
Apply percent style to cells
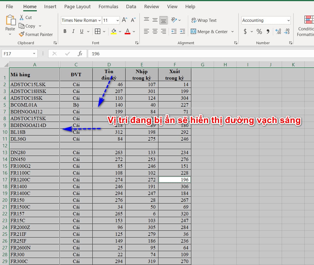259,31
